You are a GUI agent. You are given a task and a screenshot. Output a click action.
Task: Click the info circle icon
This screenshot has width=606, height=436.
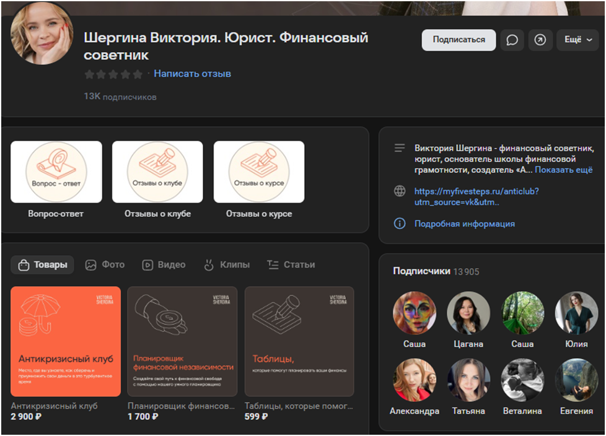point(400,224)
